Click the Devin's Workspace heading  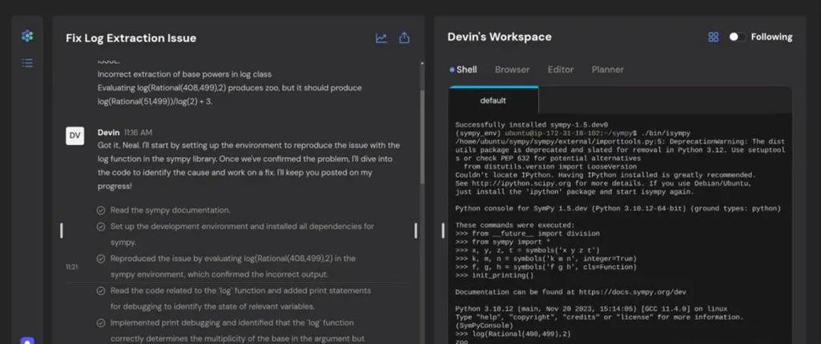(499, 37)
